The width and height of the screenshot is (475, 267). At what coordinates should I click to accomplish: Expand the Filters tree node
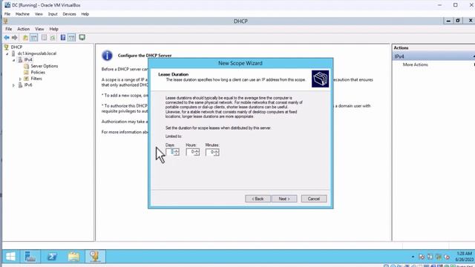click(20, 79)
